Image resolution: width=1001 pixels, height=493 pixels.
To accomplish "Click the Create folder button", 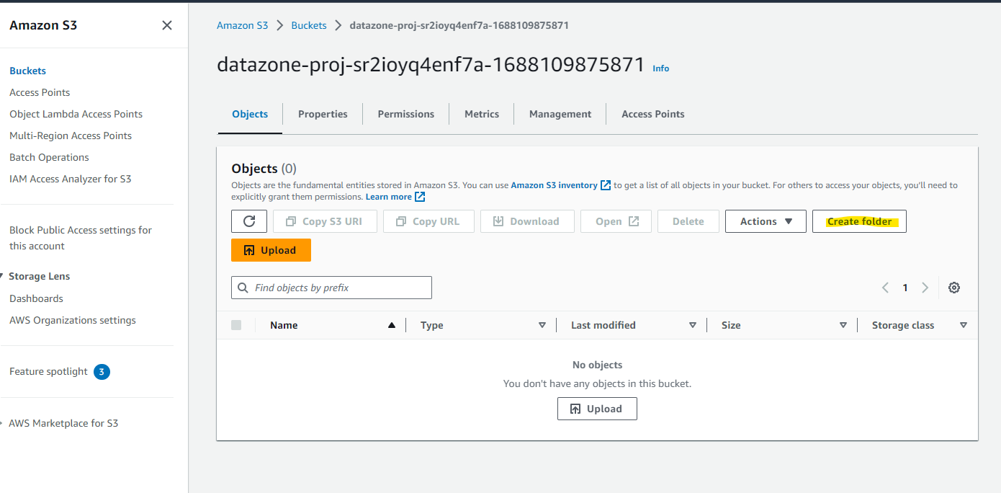I will 859,221.
